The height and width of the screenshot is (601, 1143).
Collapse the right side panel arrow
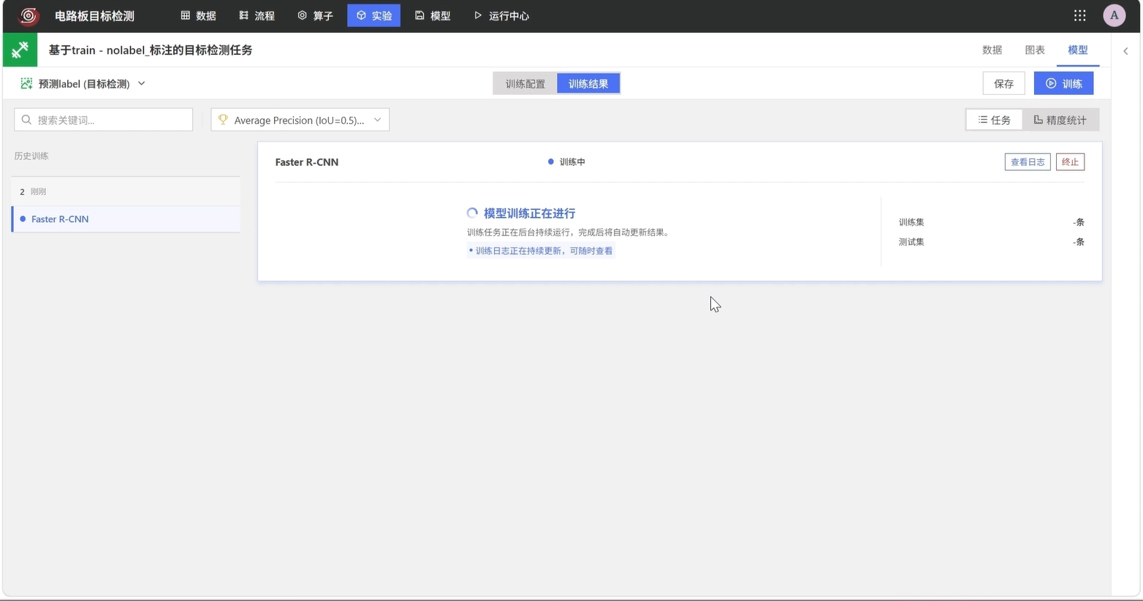tap(1125, 51)
